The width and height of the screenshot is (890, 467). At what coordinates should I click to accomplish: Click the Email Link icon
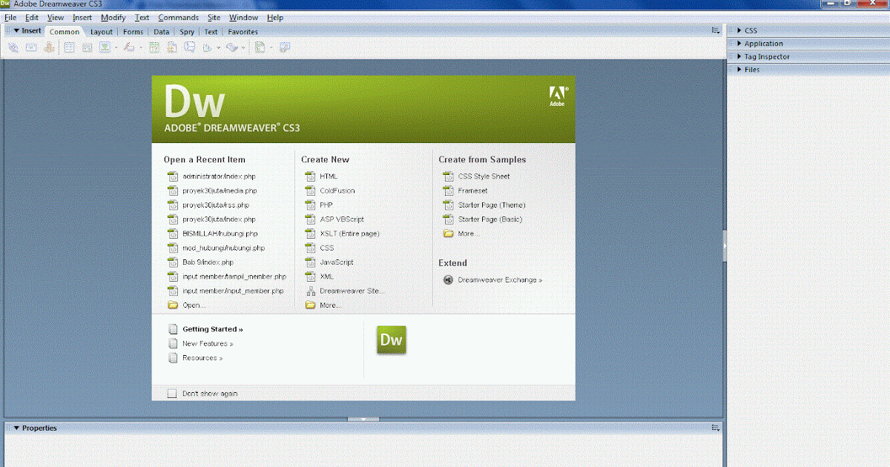(31, 47)
